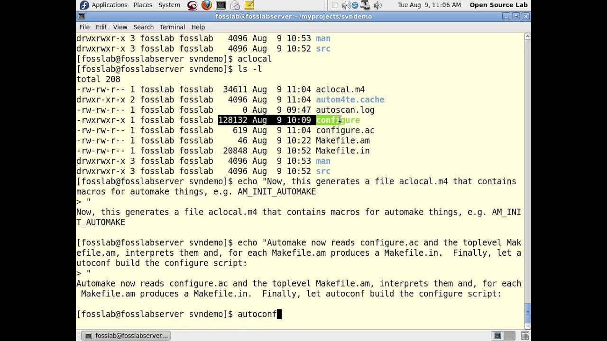This screenshot has height=341, width=607.
Task: Click the terminal title fosslab@fosslabserver:~/myprojects/svndemo
Action: tap(294, 17)
